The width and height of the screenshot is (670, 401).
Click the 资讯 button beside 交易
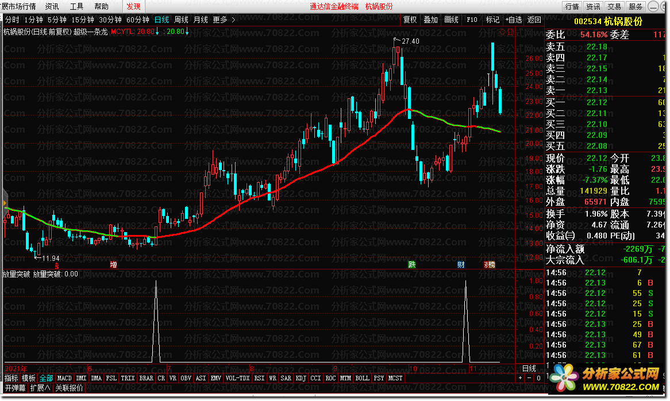593,6
